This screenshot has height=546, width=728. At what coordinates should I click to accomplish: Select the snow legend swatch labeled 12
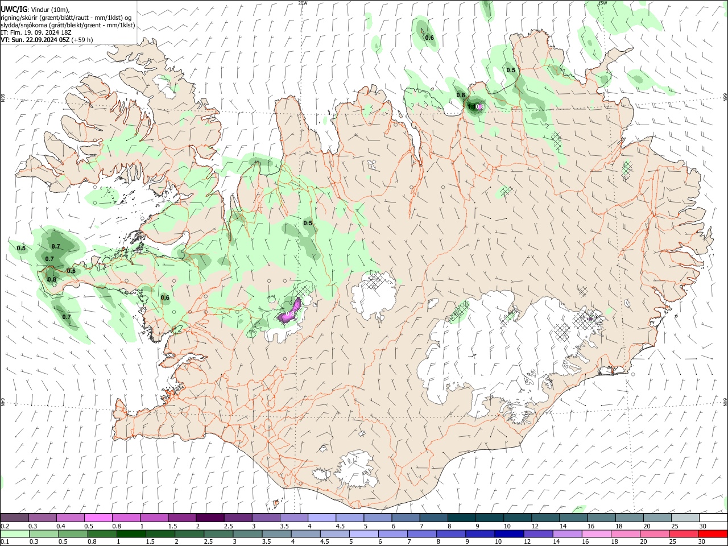pos(545,518)
